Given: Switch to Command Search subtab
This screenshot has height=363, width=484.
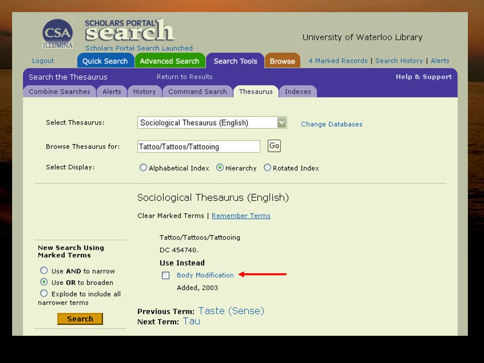Looking at the screenshot, I should coord(198,92).
